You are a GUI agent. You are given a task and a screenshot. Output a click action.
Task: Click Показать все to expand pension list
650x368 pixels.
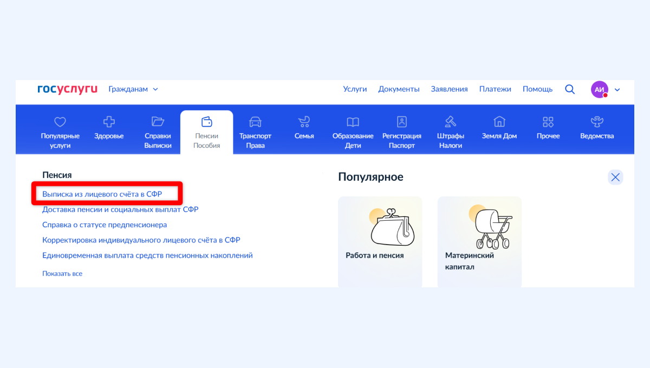click(x=62, y=274)
